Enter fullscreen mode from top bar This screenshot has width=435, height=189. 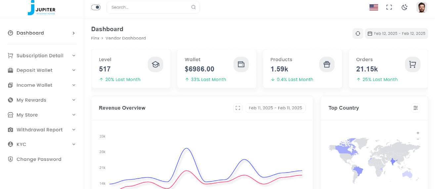pos(389,7)
